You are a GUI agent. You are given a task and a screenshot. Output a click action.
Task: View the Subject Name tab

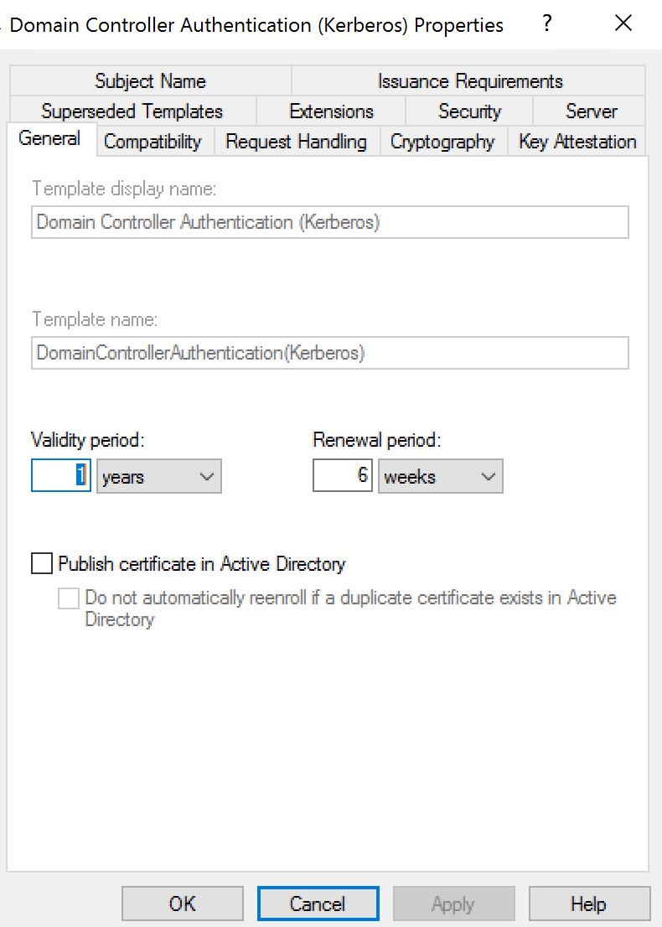(150, 81)
